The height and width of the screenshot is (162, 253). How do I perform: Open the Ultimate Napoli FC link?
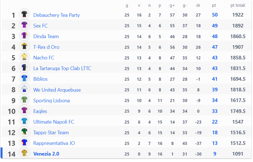(x=53, y=122)
